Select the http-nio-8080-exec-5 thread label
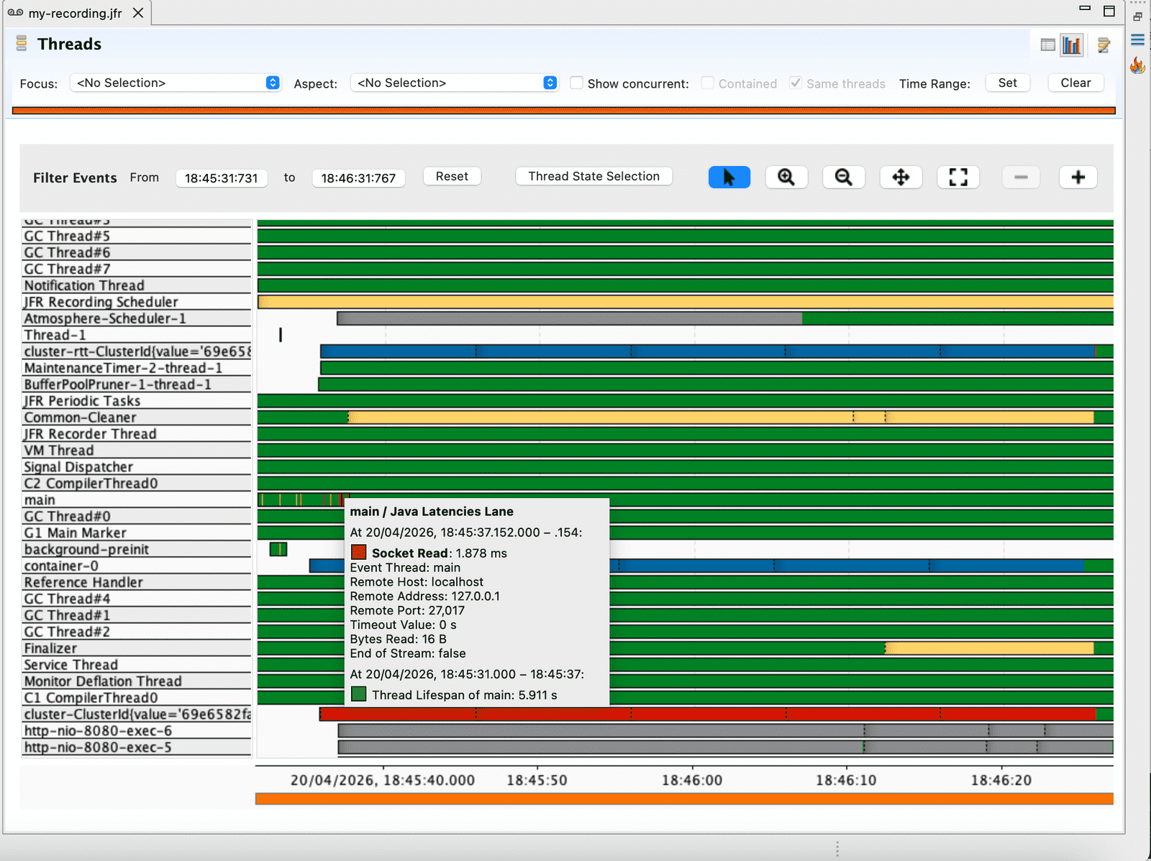The height and width of the screenshot is (861, 1151). point(136,747)
